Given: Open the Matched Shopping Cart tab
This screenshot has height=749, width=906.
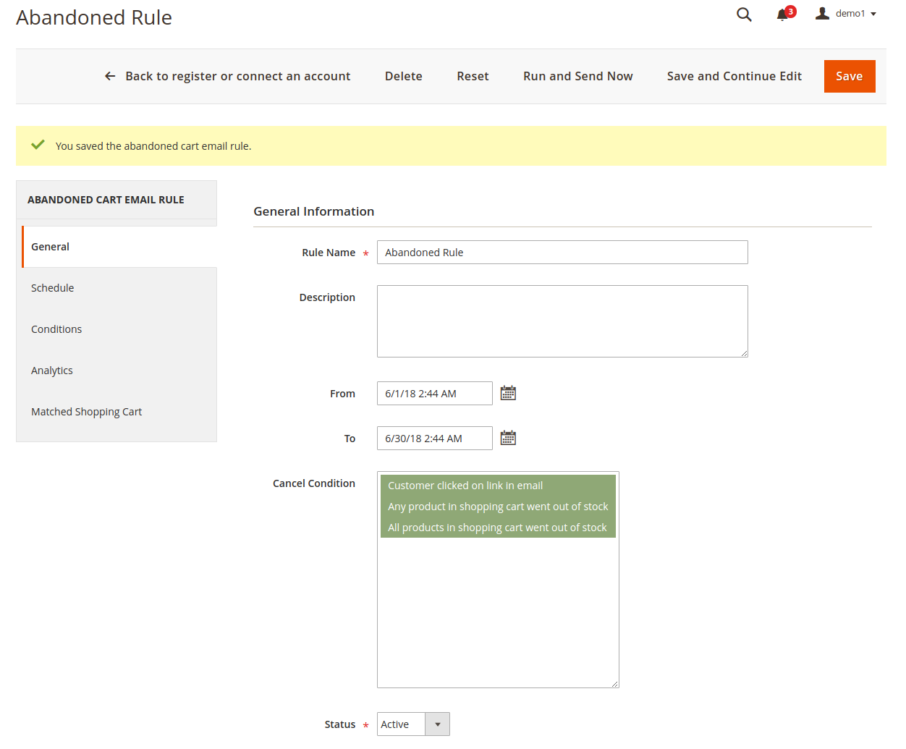Looking at the screenshot, I should (x=87, y=412).
